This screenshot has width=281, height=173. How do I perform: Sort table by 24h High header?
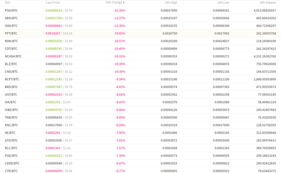pos(171,3)
